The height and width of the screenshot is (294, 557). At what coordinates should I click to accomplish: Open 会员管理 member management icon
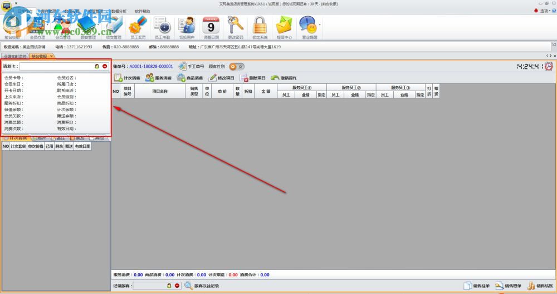point(63,28)
